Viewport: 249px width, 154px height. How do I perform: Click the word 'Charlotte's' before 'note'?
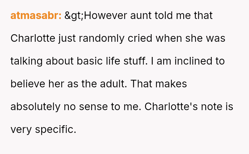tap(171, 107)
